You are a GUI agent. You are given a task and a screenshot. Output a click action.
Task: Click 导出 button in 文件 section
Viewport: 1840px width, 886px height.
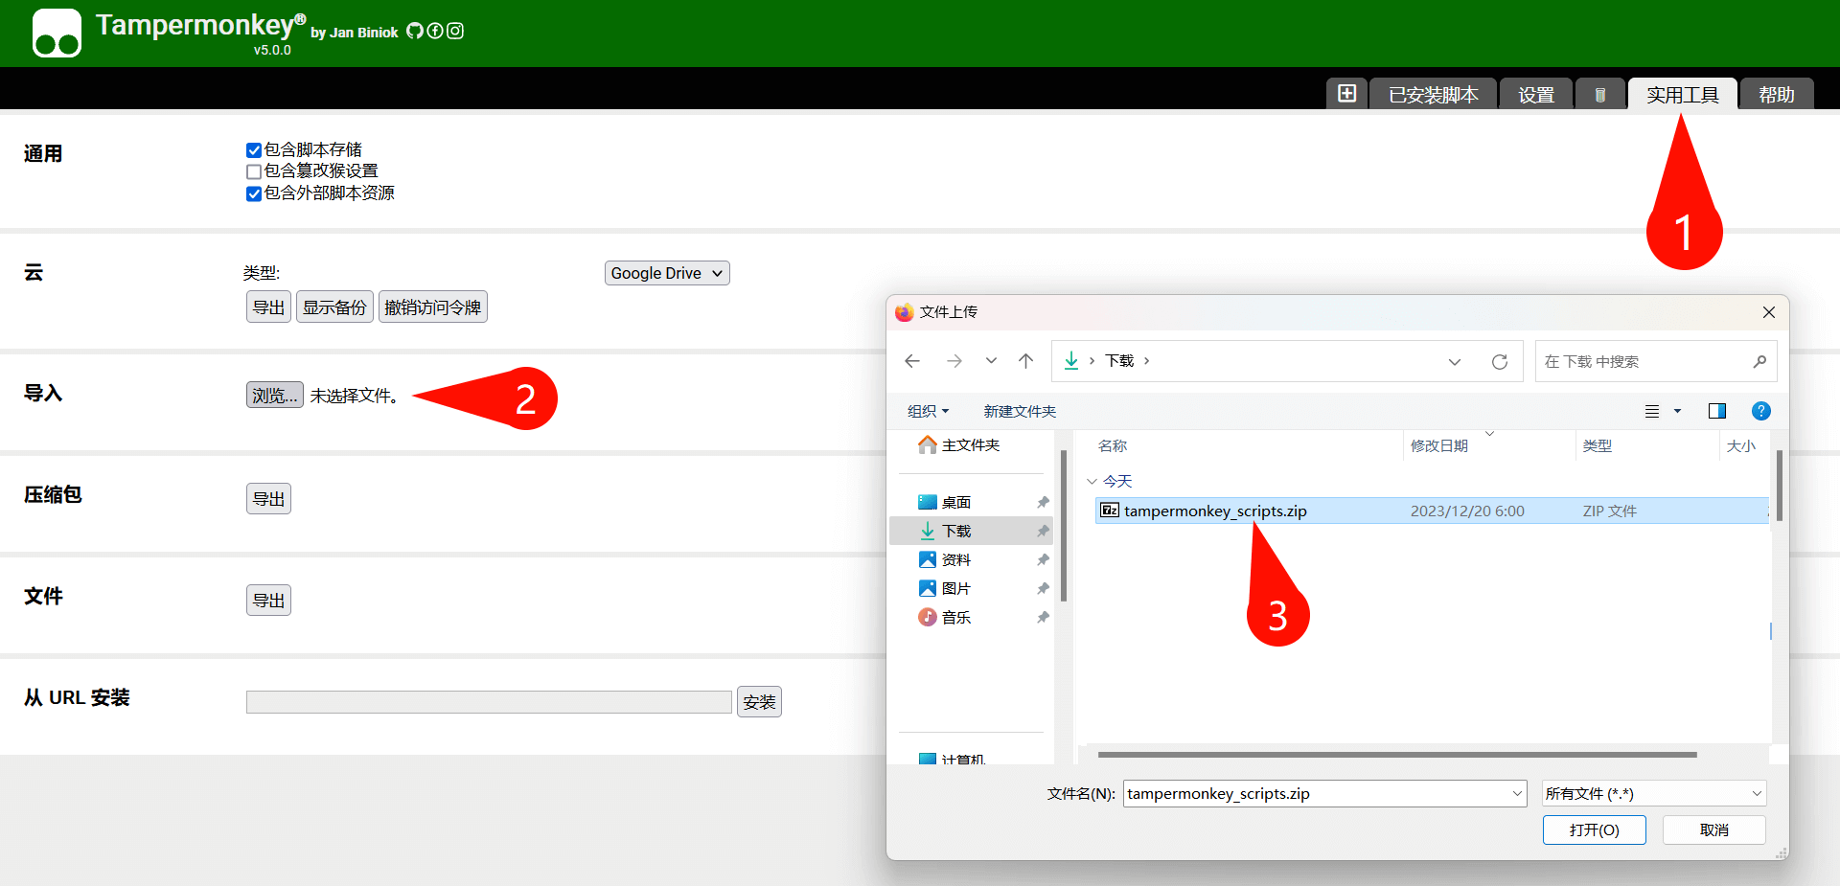pyautogui.click(x=268, y=600)
